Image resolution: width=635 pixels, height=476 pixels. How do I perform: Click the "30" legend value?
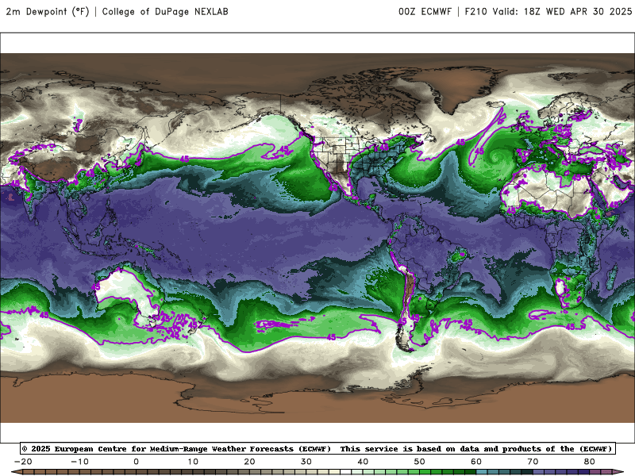306,462
